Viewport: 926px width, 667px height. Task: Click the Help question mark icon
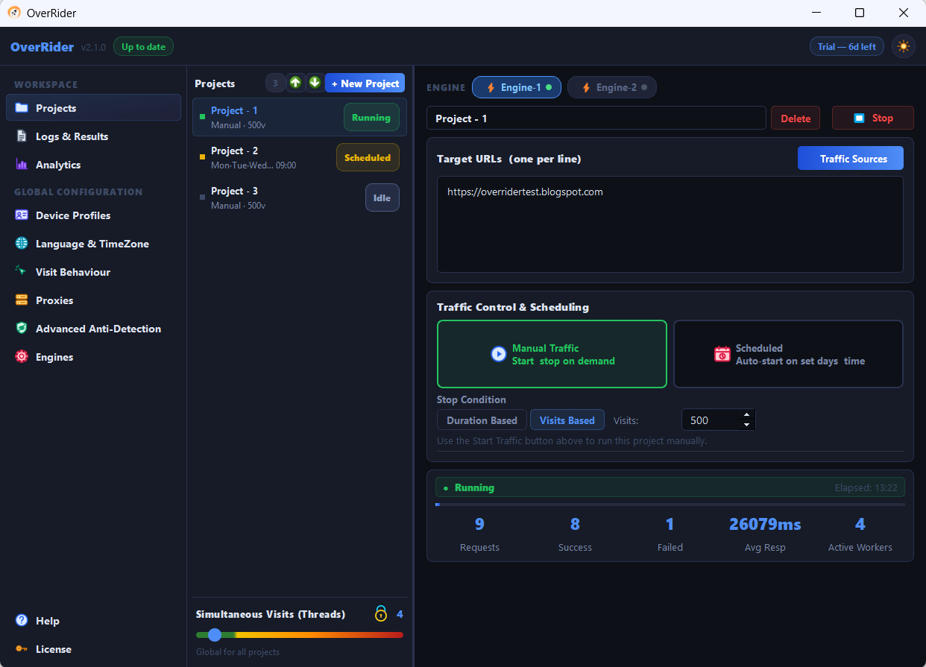(x=22, y=621)
